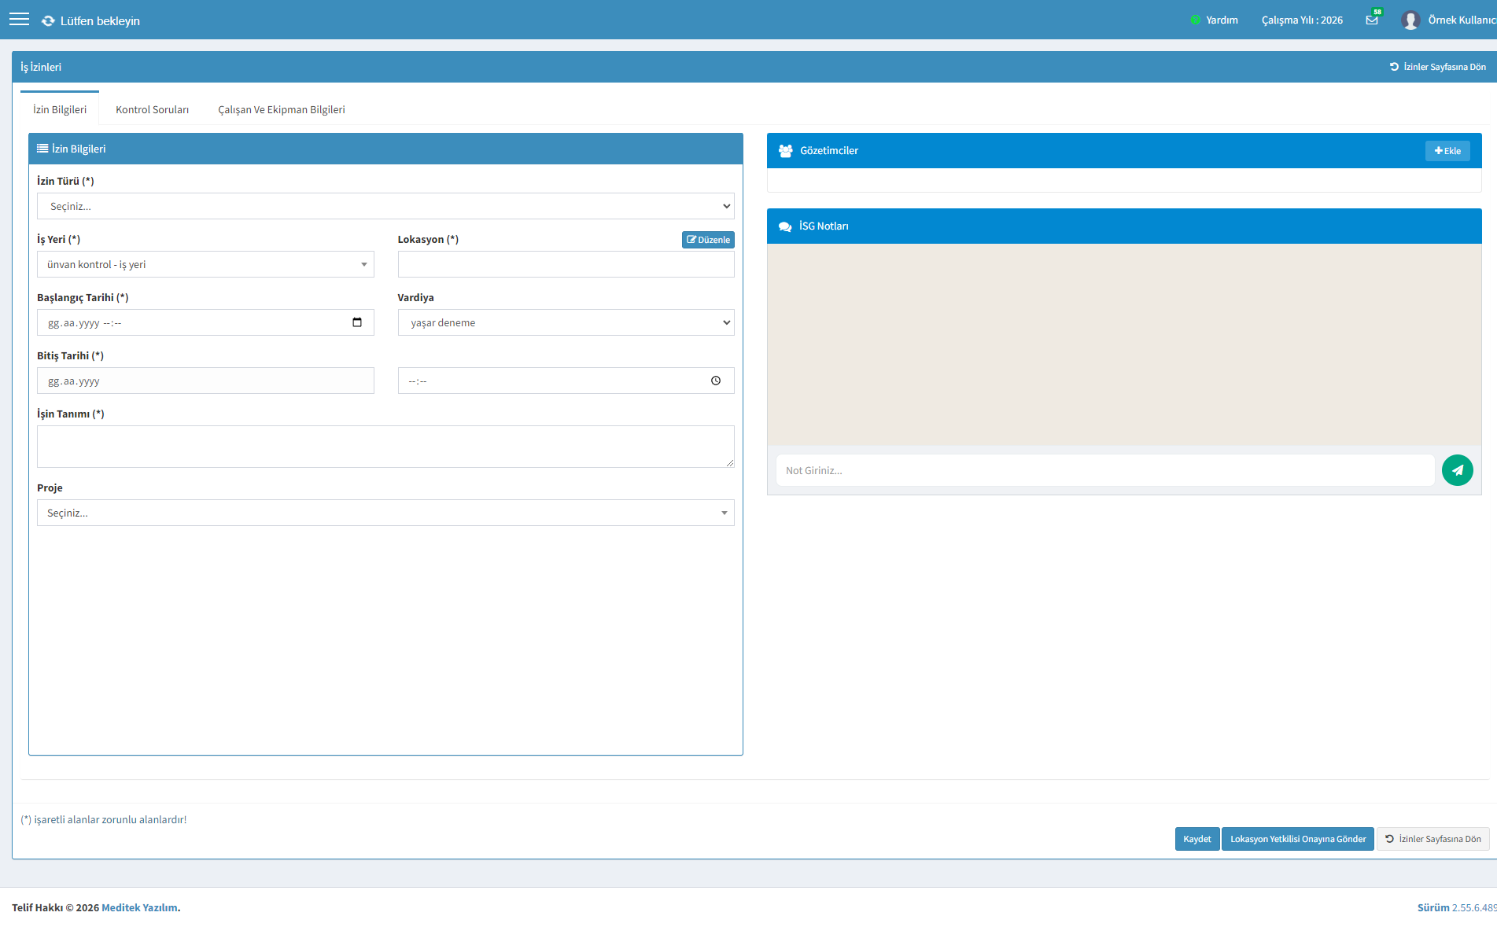Click the İş İzinleri page title

point(41,67)
